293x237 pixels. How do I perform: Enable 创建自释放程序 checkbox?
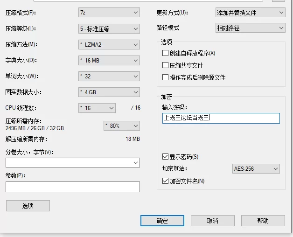165,53
